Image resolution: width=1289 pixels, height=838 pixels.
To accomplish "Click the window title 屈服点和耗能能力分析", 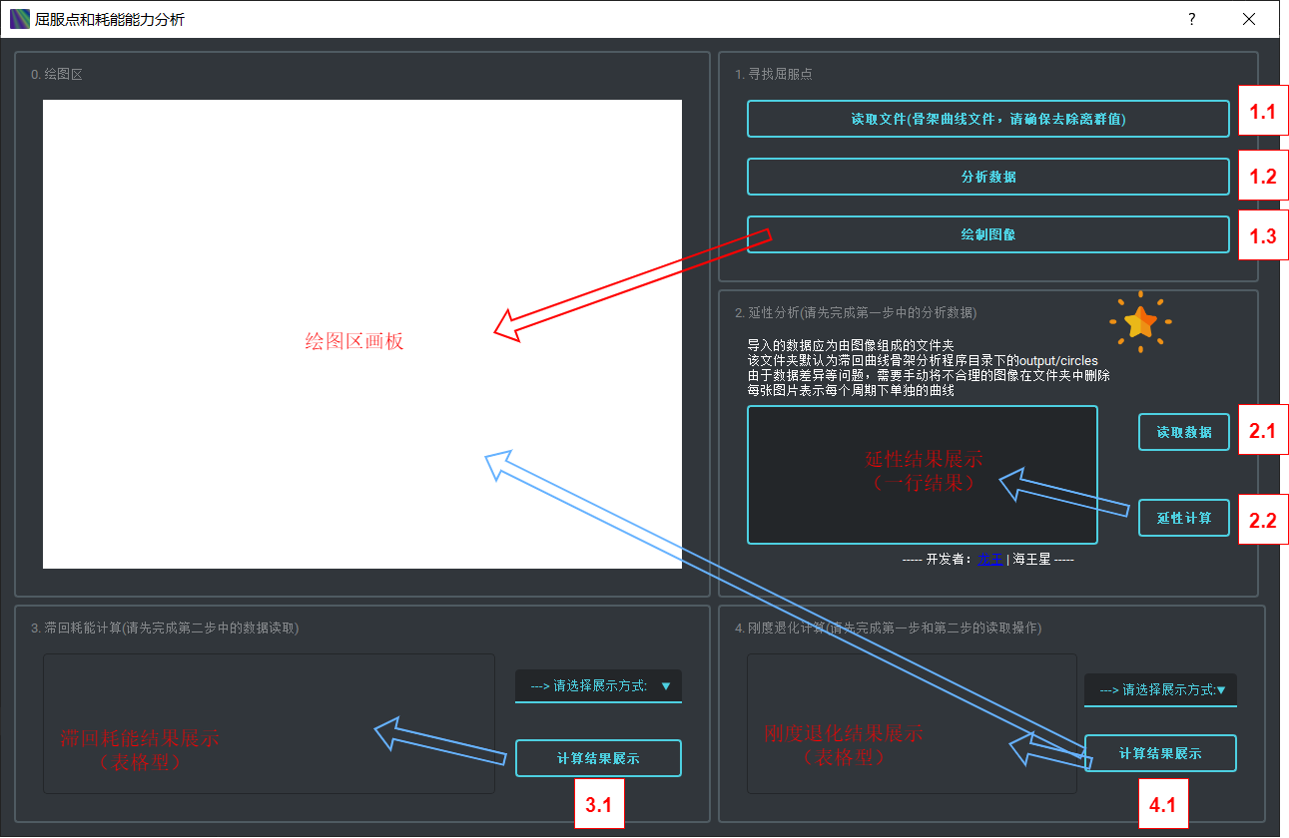I will point(110,19).
